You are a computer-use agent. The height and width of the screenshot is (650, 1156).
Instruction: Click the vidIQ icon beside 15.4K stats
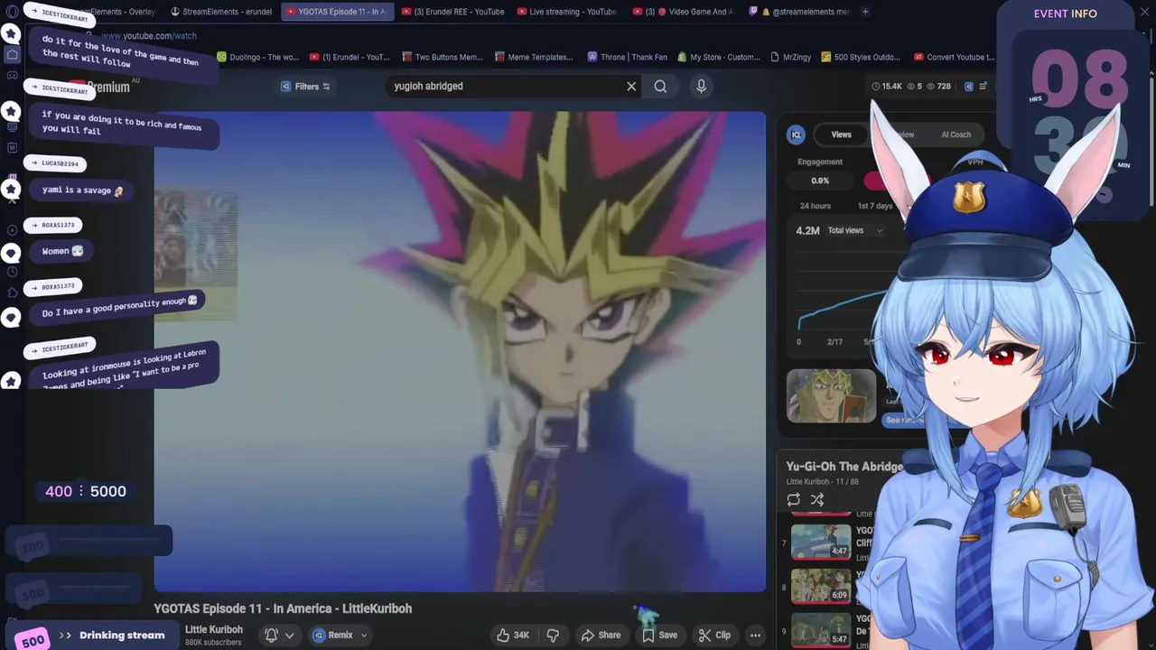[x=968, y=87]
